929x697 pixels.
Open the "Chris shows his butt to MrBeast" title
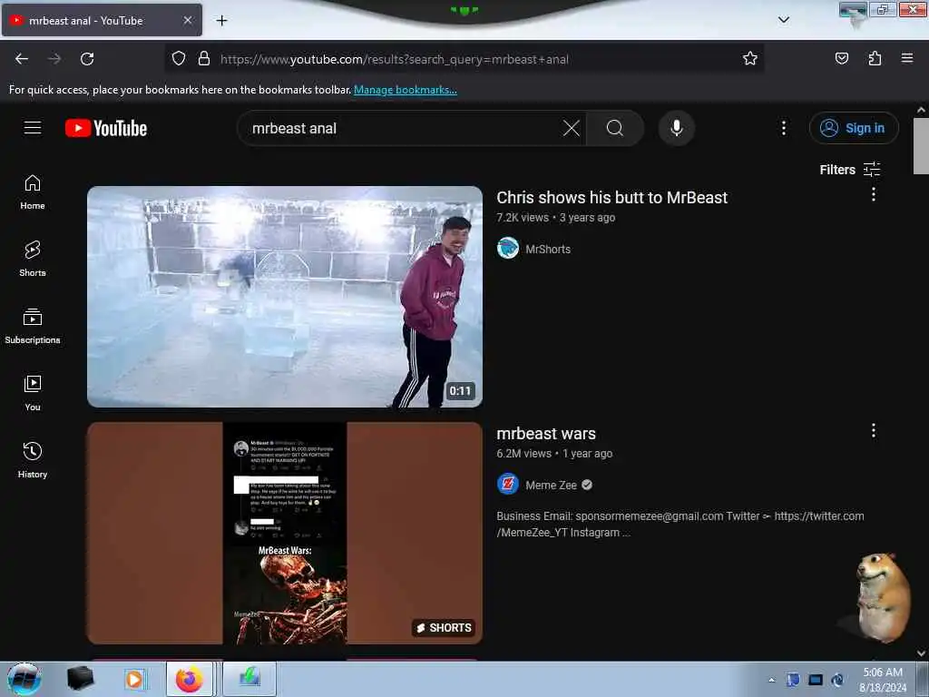(x=611, y=197)
